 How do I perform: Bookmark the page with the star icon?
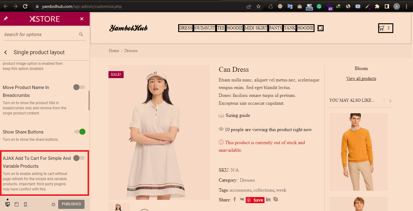click(x=258, y=6)
